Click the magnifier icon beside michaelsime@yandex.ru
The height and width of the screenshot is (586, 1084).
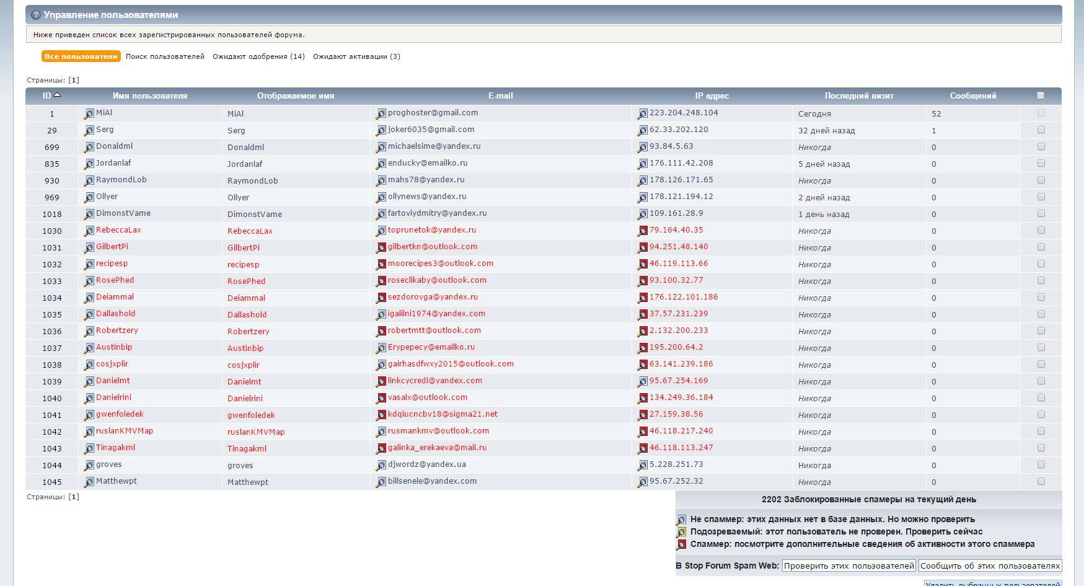pos(381,147)
